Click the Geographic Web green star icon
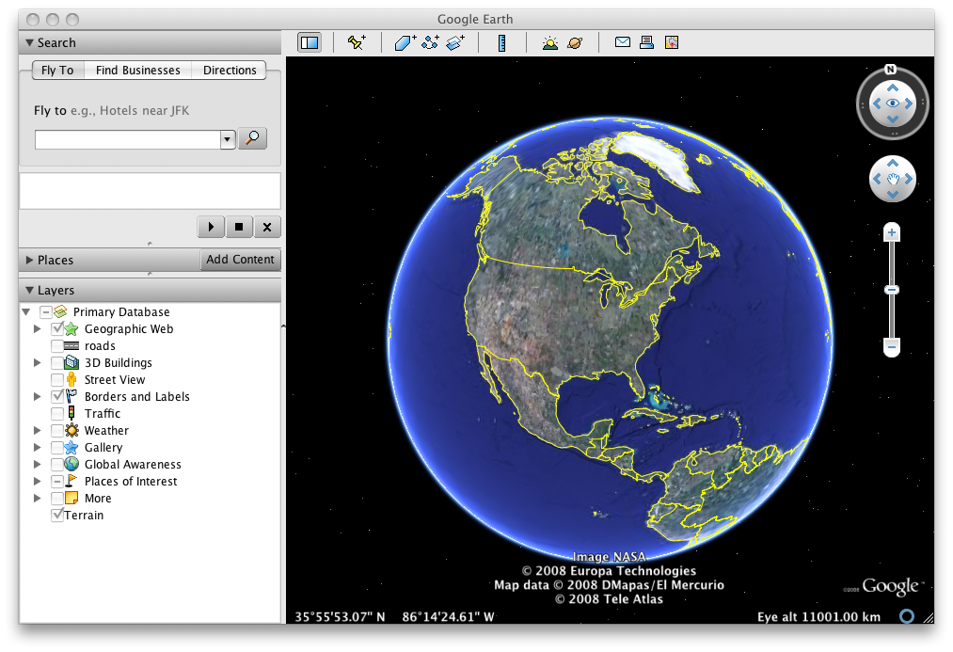Image resolution: width=953 pixels, height=652 pixels. tap(71, 328)
